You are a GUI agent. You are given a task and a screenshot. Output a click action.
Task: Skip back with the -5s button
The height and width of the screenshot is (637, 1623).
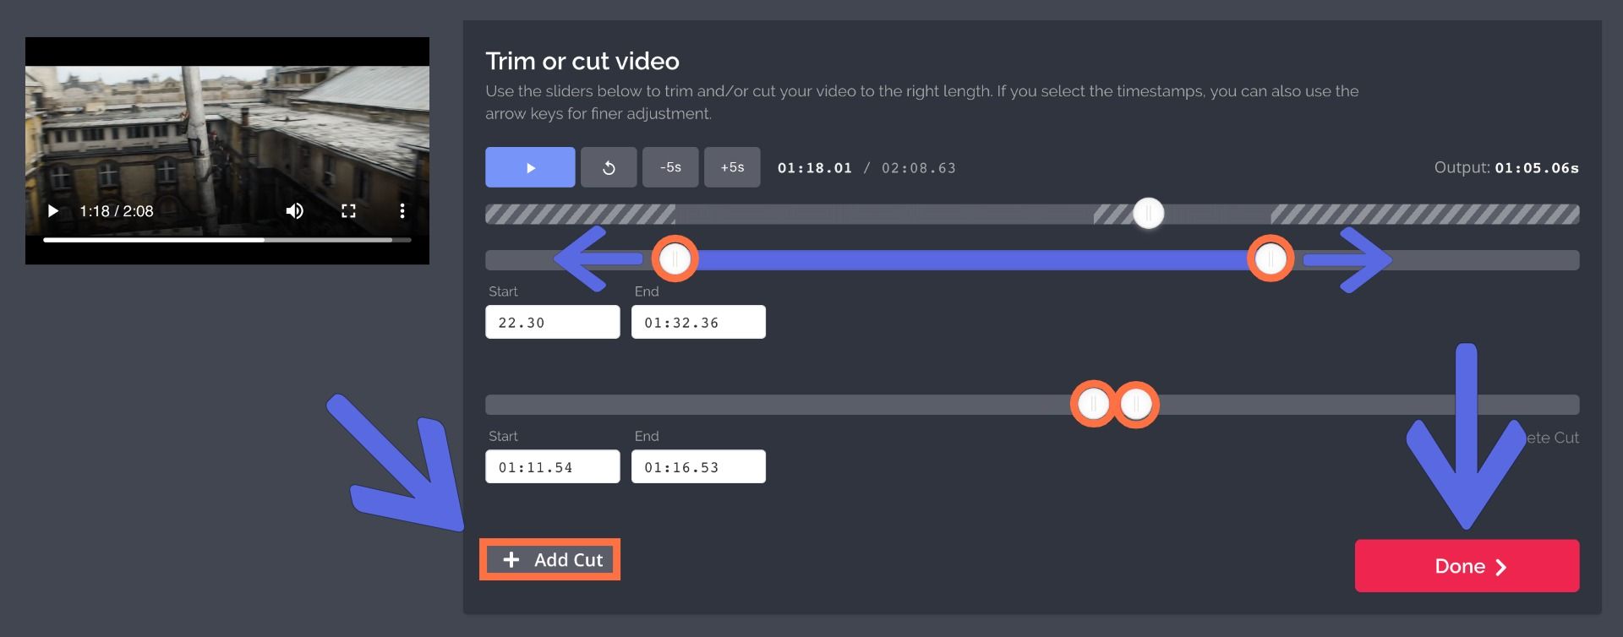[670, 167]
